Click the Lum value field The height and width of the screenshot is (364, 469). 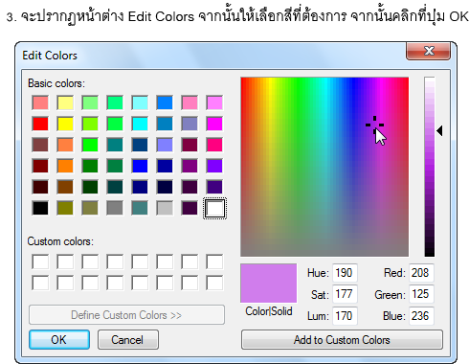point(345,316)
